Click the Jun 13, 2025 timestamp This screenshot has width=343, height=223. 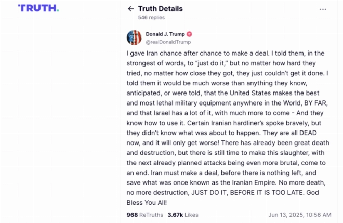click(x=300, y=215)
